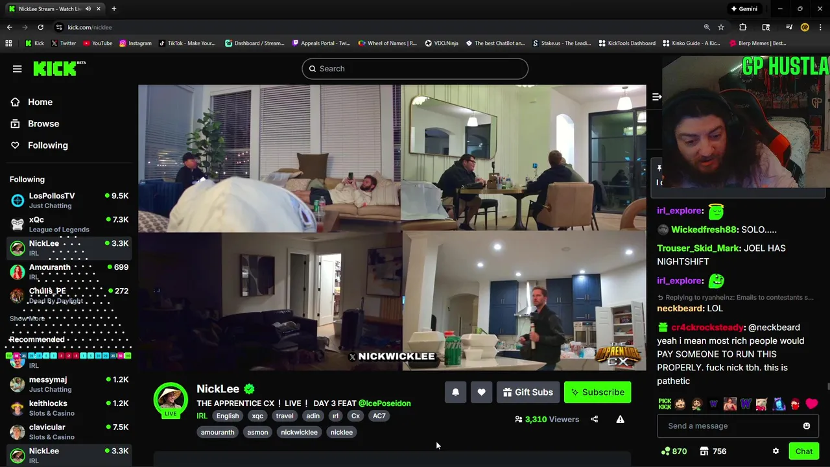
Task: Select the asmon tag
Action: [257, 432]
